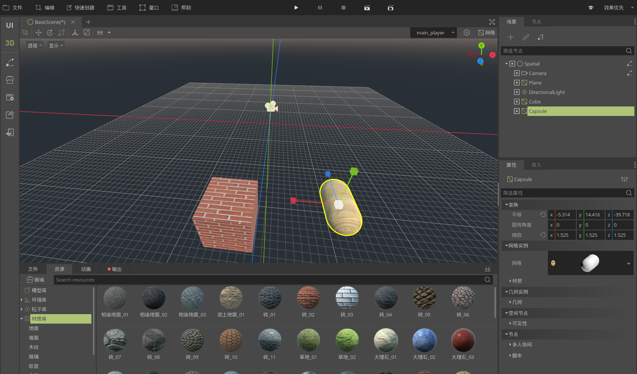Click the search icon in resources search
Viewport: 637px width, 374px height.
coord(488,280)
